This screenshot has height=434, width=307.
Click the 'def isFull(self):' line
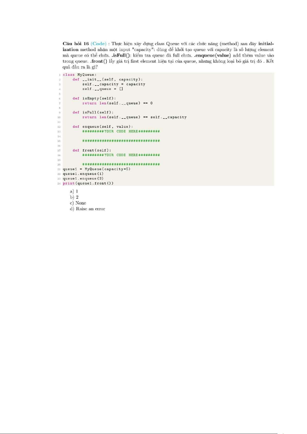click(x=93, y=113)
